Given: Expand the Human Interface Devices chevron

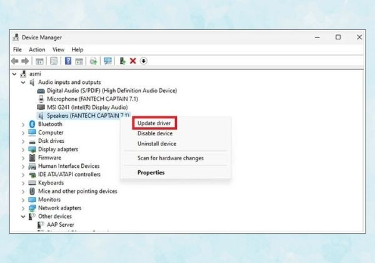Looking at the screenshot, I should click(x=23, y=167).
